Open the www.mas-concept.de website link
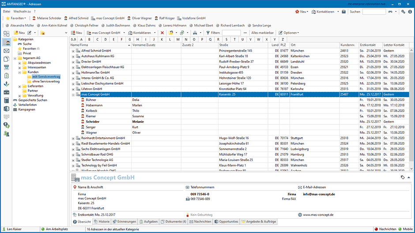Screen dimensions: 415x233 point(319,214)
